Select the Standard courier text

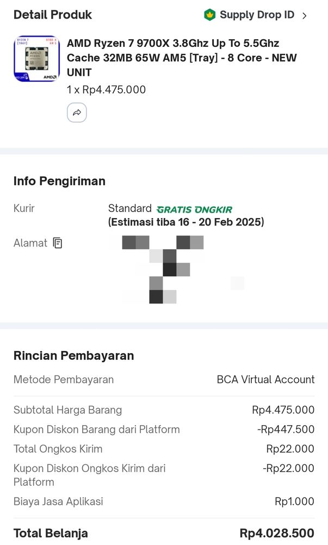tap(129, 208)
